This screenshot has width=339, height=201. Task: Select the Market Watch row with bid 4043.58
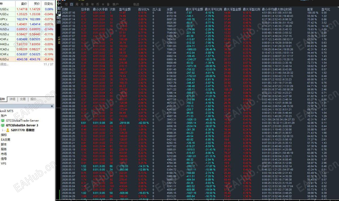pyautogui.click(x=27, y=59)
